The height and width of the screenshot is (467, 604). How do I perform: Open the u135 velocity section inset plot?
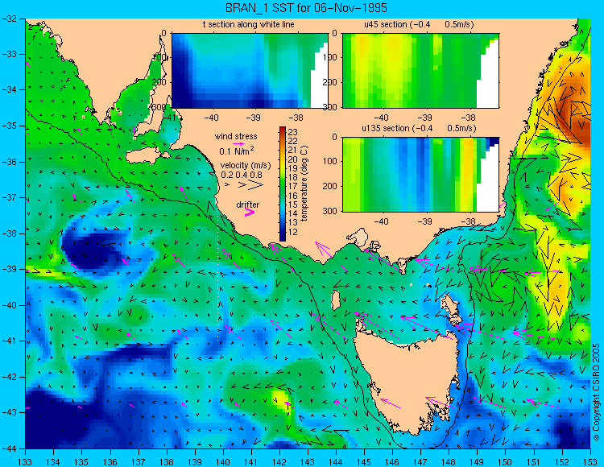[420, 175]
